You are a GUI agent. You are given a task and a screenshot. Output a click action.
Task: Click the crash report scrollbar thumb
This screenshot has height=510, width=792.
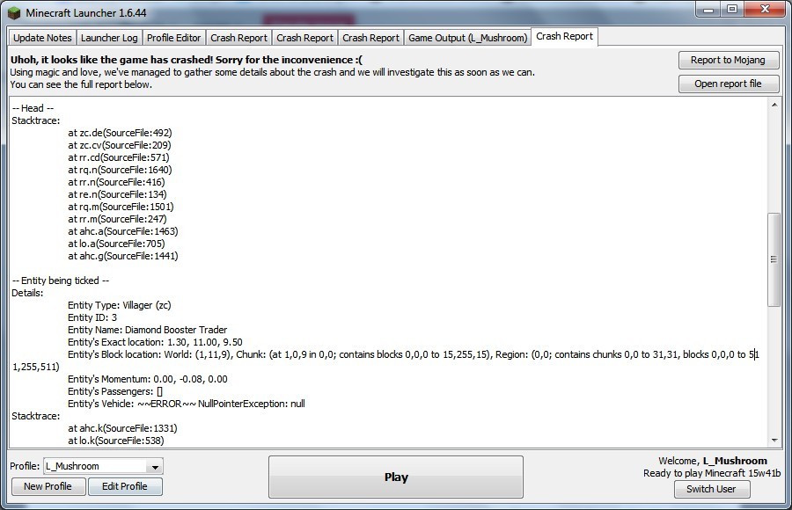coord(774,259)
